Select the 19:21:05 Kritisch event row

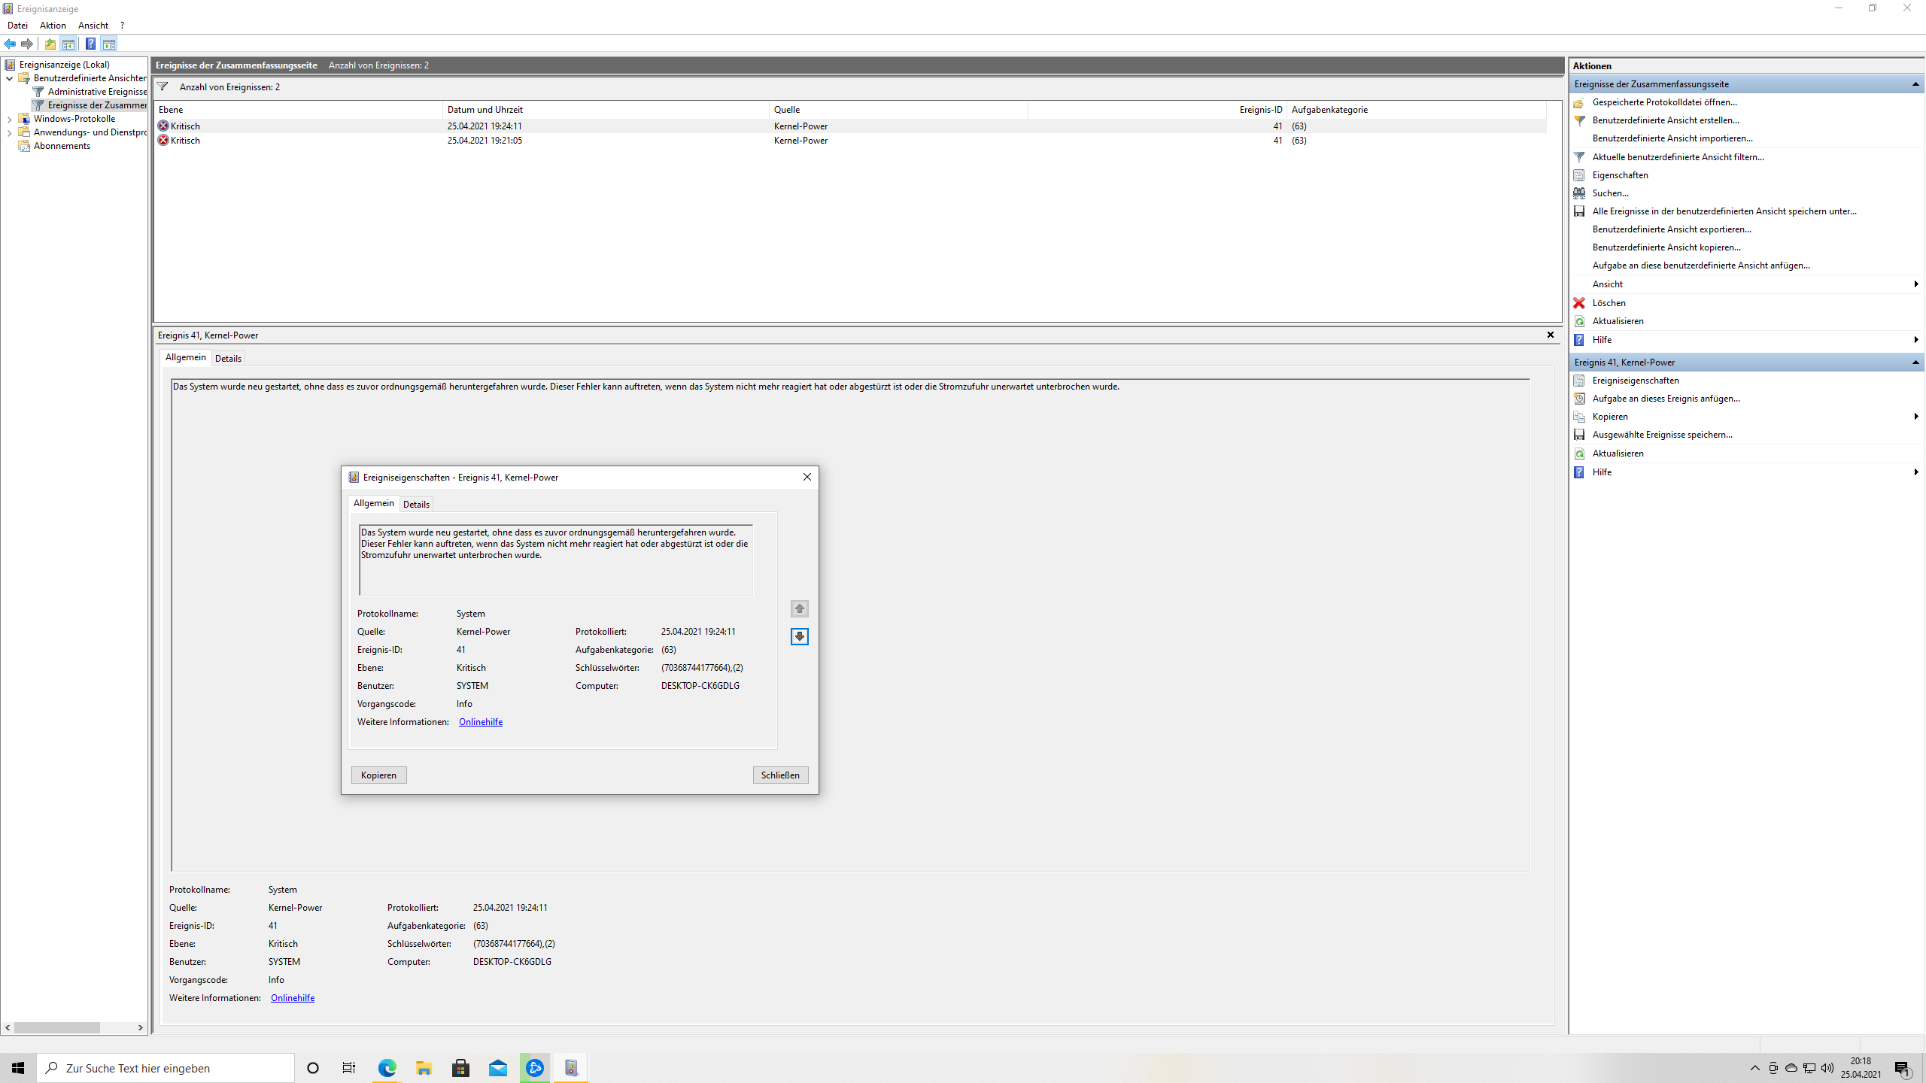pyautogui.click(x=485, y=141)
